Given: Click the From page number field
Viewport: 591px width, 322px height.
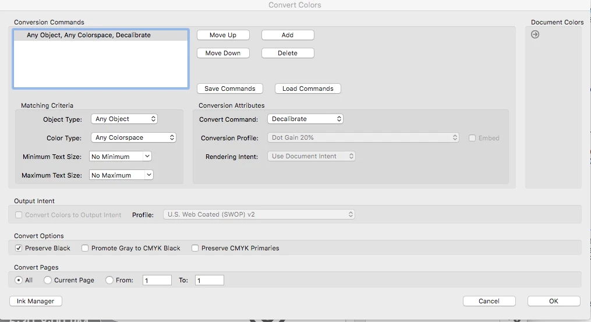Looking at the screenshot, I should tap(157, 280).
